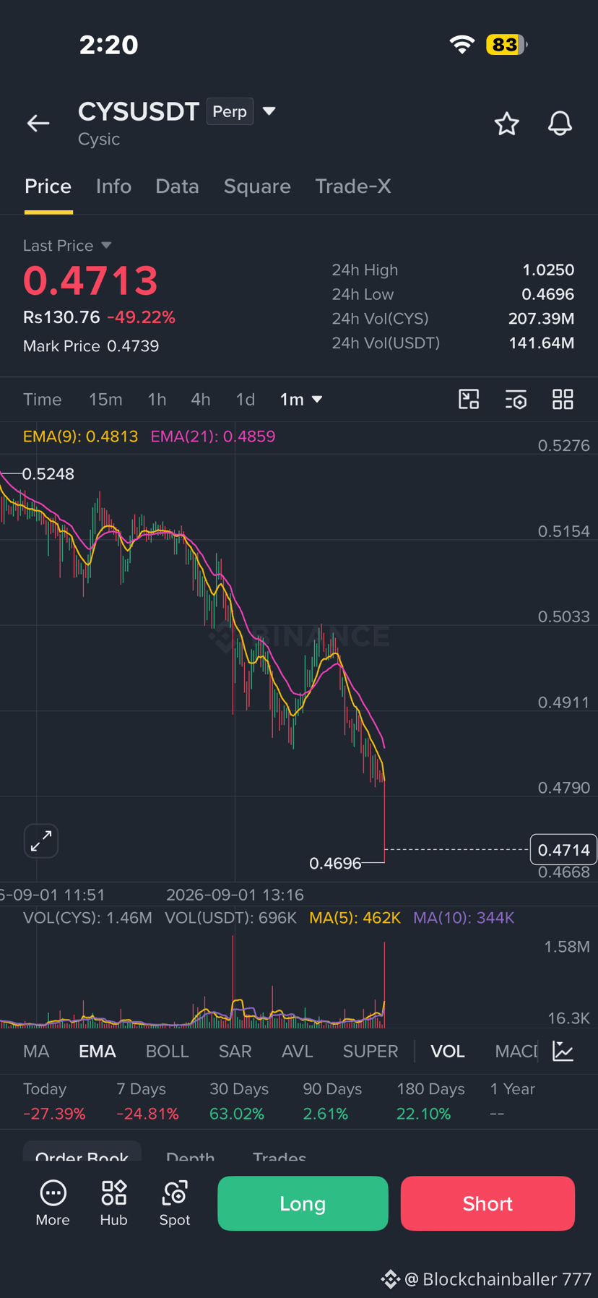Viewport: 598px width, 1298px height.
Task: Tap the red Short button
Action: 487,1203
